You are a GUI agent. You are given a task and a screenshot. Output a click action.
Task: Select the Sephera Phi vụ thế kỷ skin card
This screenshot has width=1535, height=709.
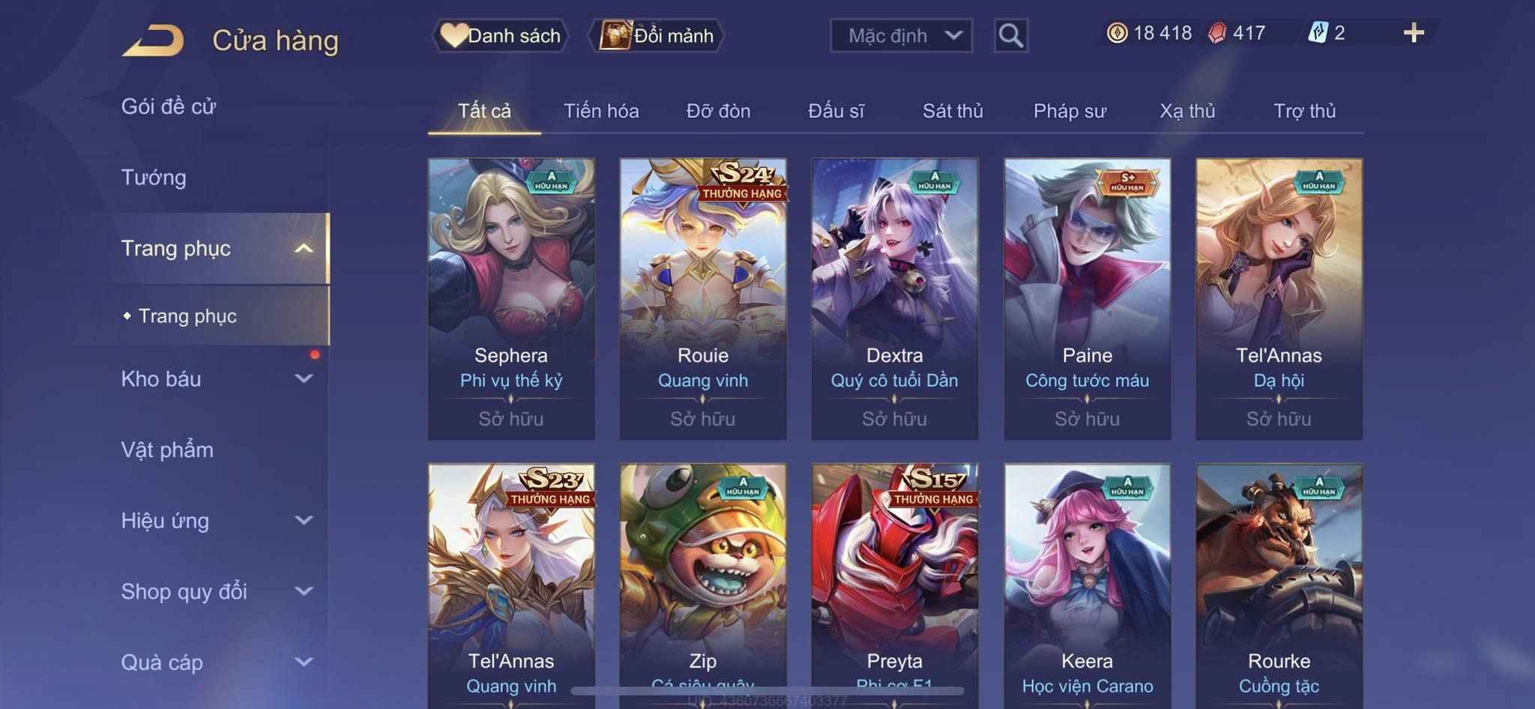point(511,298)
